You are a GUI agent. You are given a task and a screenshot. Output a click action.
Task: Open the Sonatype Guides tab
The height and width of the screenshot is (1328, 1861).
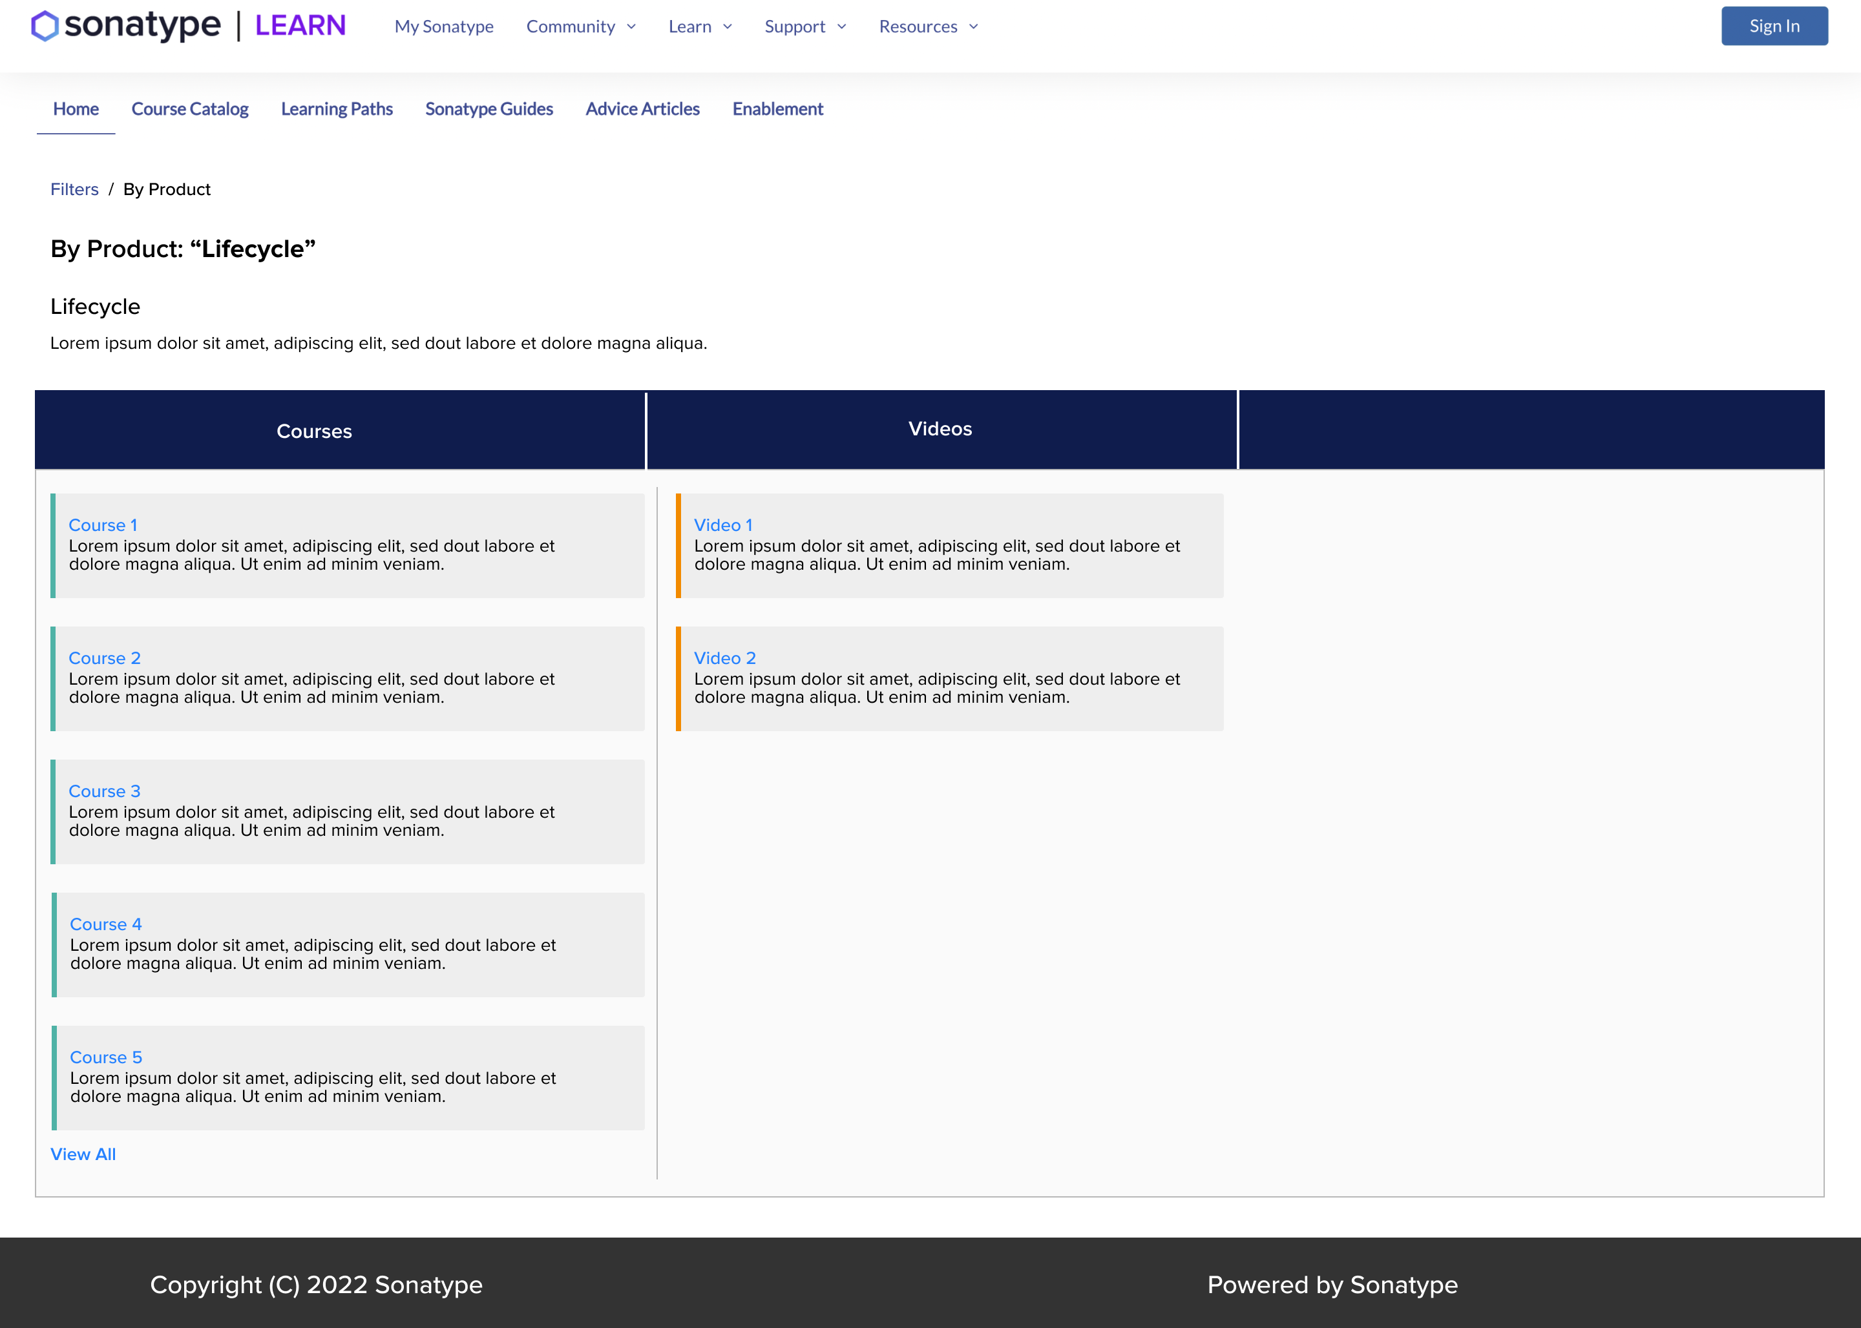pyautogui.click(x=489, y=109)
